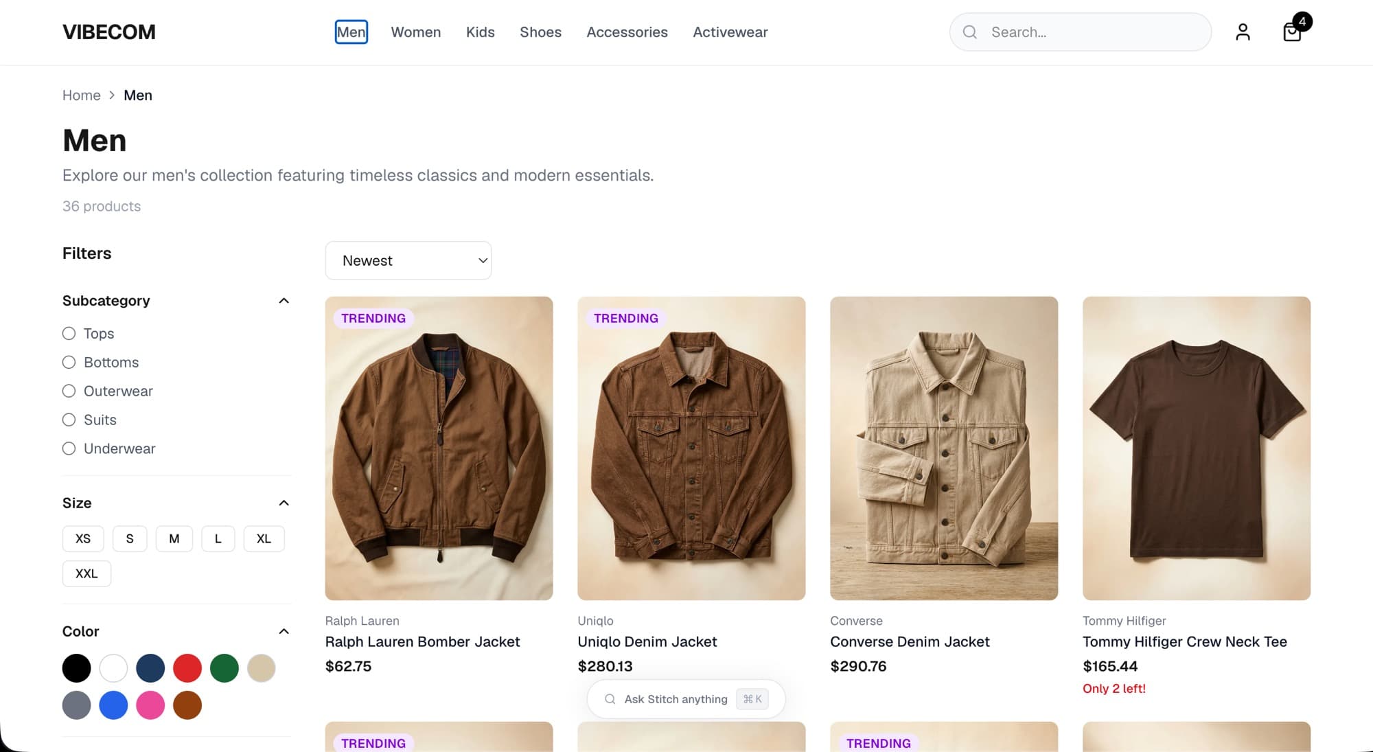Image resolution: width=1373 pixels, height=752 pixels.
Task: Click the $165.44 price
Action: [1111, 667]
